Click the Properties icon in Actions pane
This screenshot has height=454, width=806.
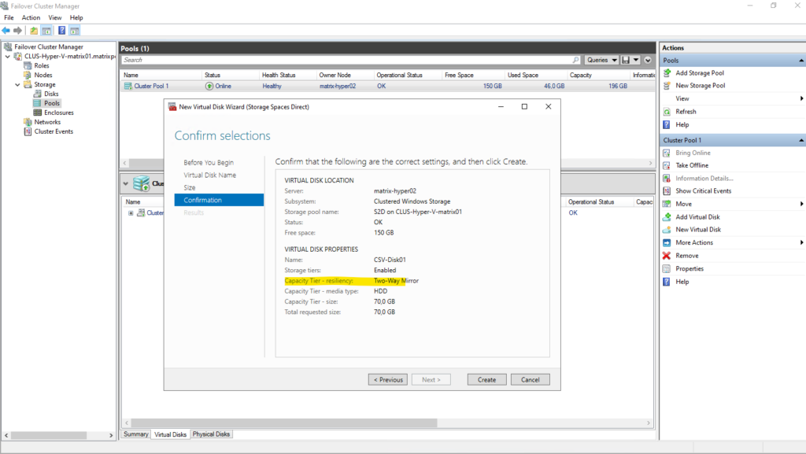click(x=667, y=269)
